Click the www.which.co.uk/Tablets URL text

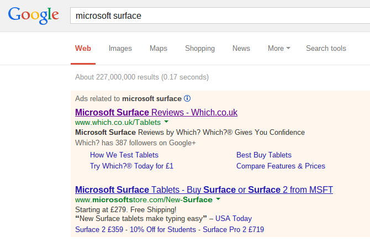pos(118,122)
